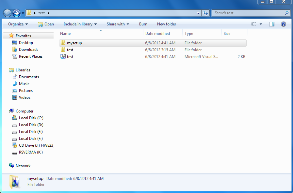Select the mysetup folder icon
Image resolution: width=293 pixels, height=193 pixels.
click(63, 43)
